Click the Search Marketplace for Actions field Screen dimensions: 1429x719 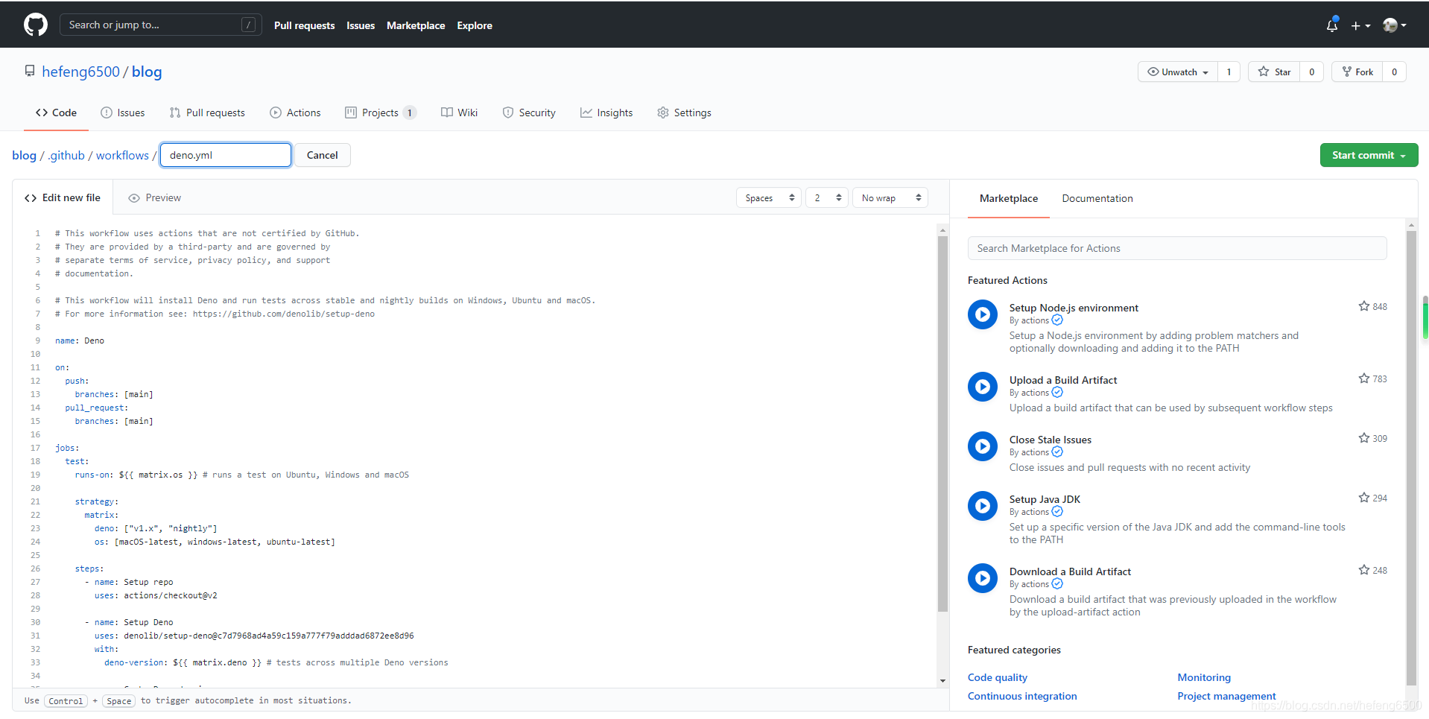(1177, 248)
